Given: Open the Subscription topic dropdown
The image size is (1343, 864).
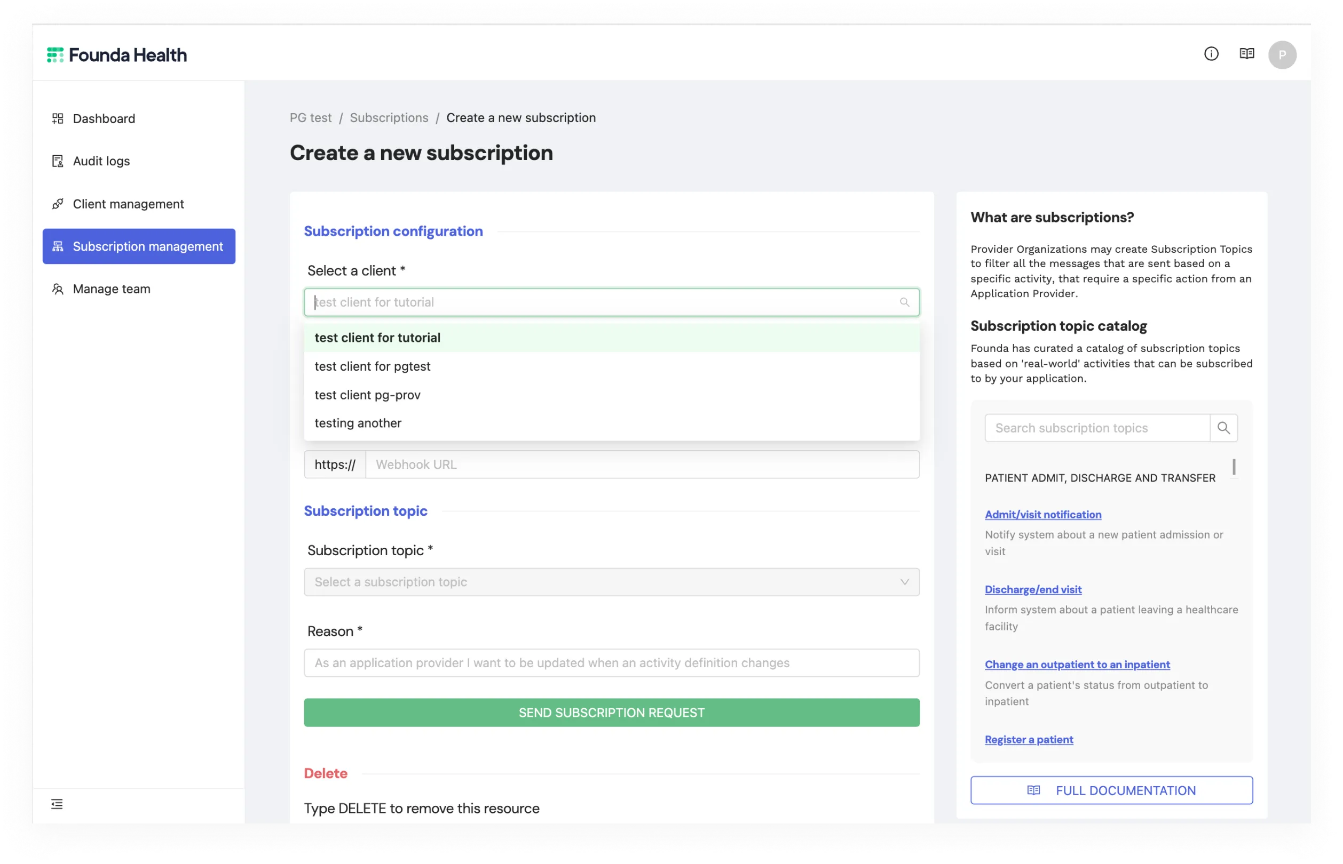Looking at the screenshot, I should 611,582.
